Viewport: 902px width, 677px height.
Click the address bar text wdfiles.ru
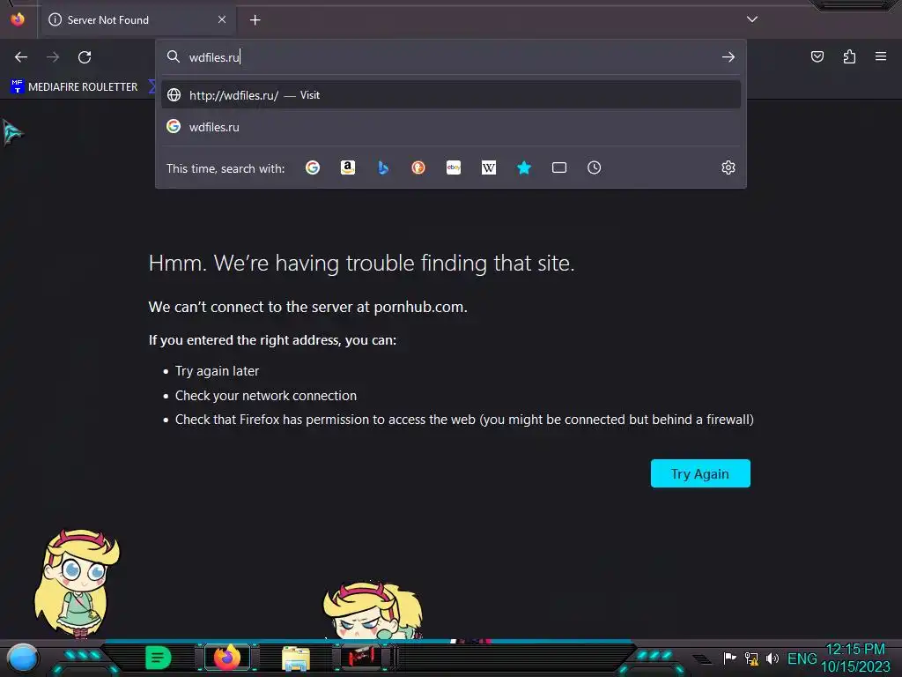[214, 57]
